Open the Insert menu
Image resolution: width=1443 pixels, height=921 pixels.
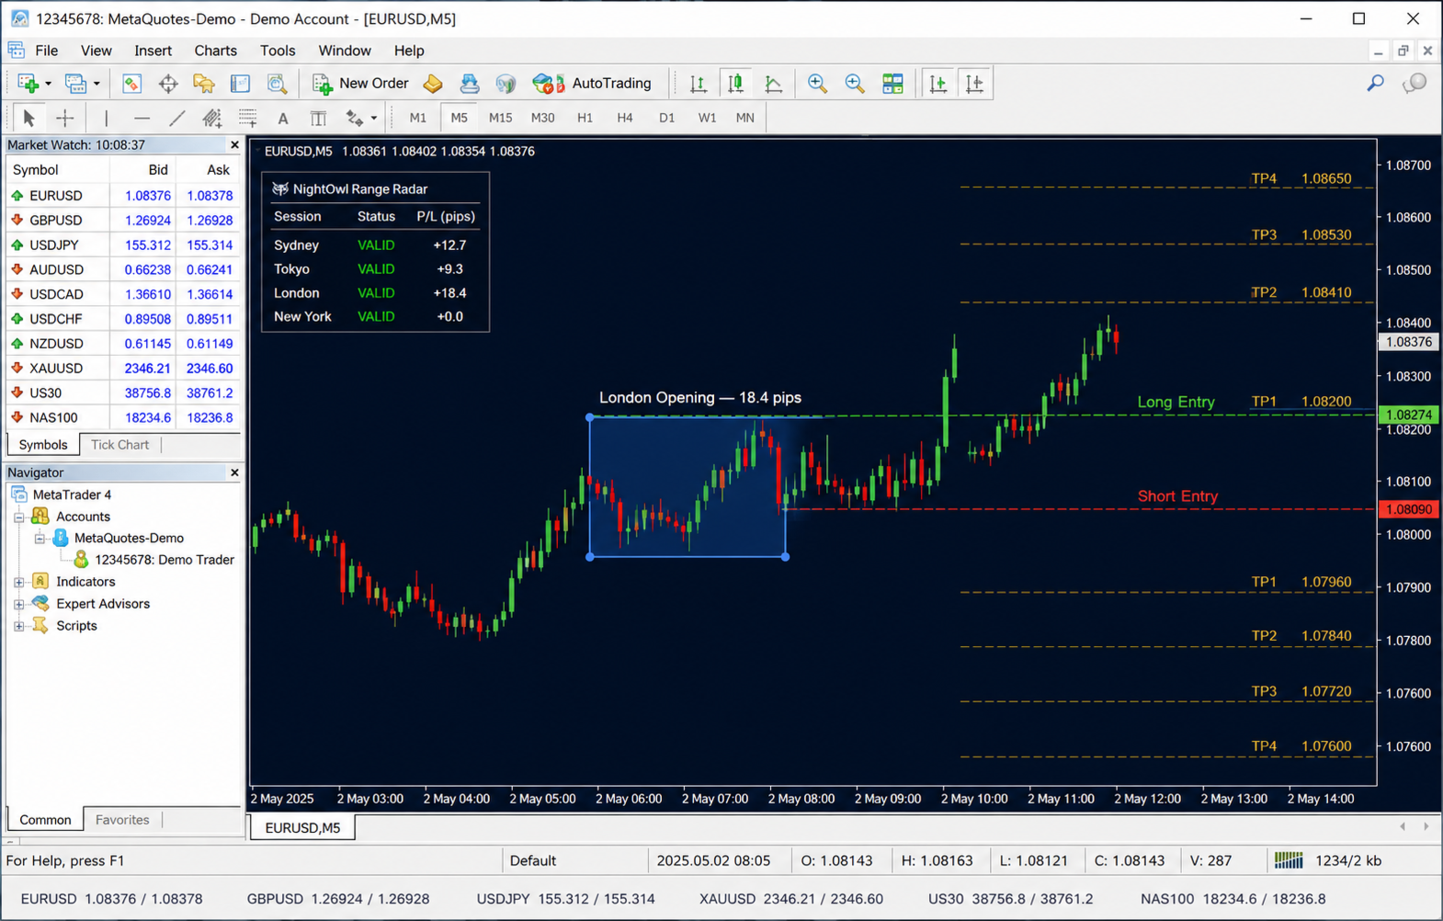click(x=153, y=51)
